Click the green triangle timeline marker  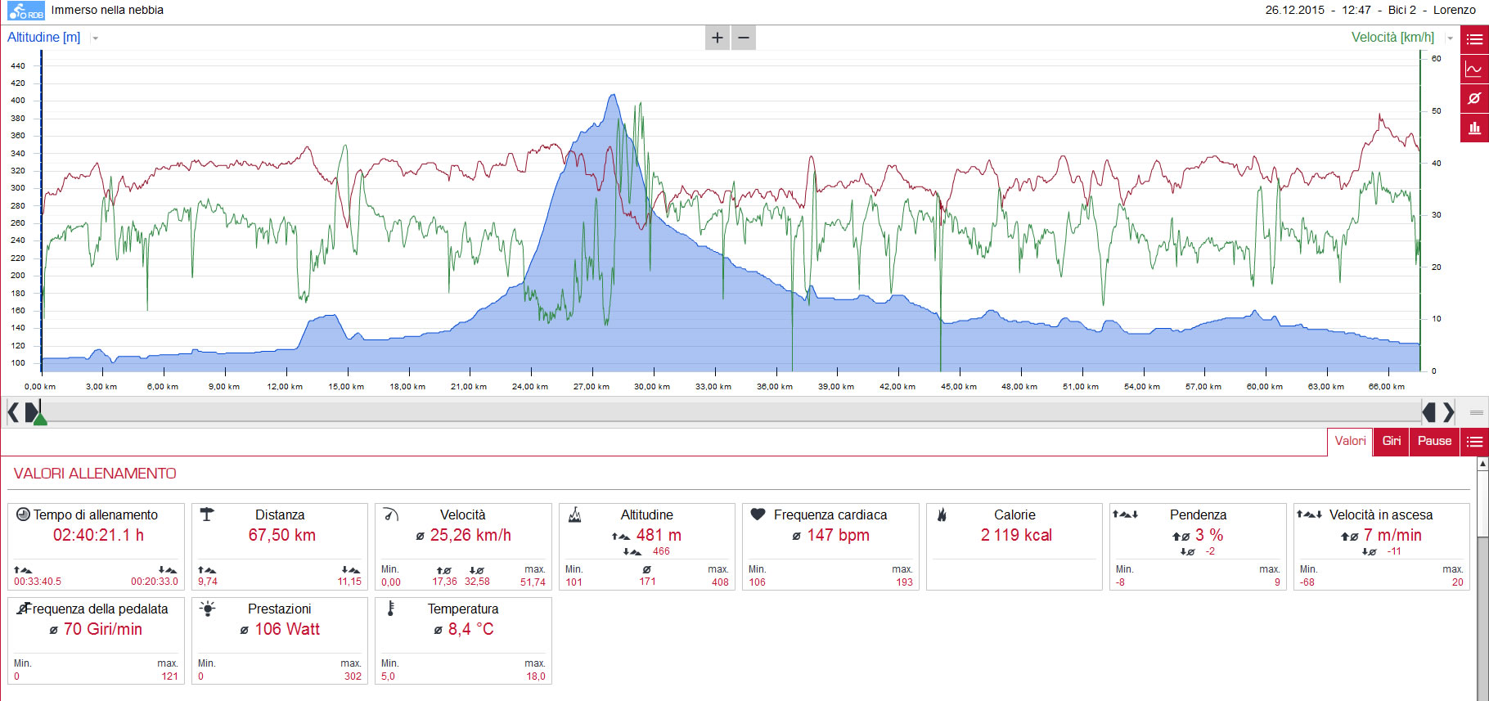tap(40, 419)
